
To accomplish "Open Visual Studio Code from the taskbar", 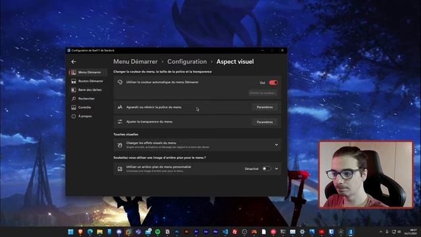I will point(225,232).
